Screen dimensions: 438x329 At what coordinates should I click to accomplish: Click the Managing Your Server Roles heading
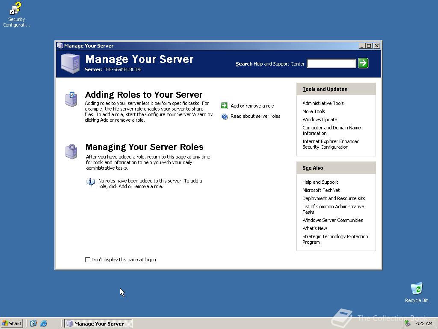(x=144, y=147)
